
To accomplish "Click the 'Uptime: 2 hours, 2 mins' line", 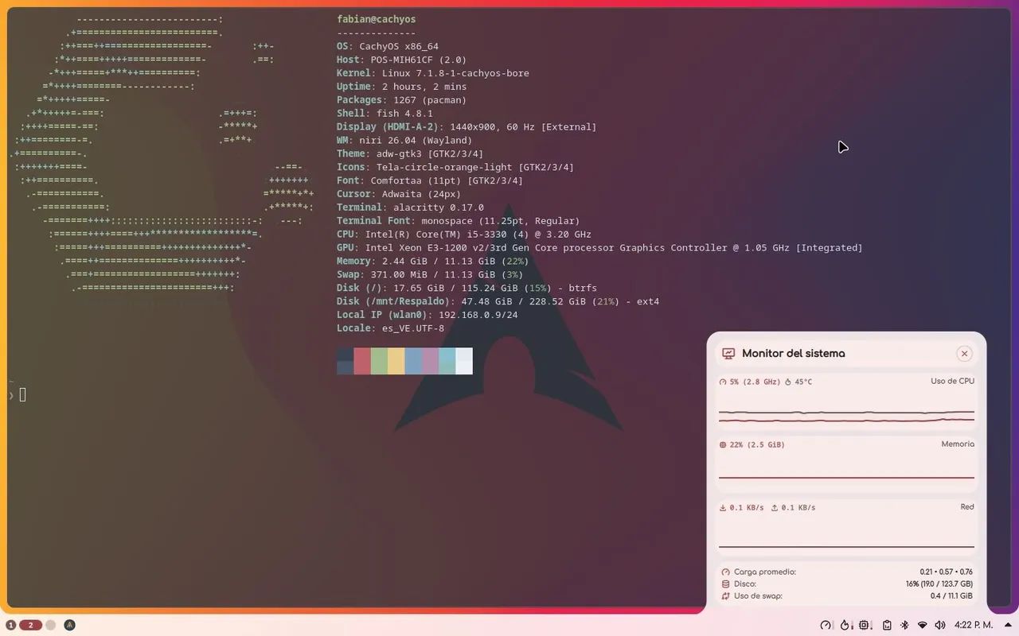I will [402, 87].
